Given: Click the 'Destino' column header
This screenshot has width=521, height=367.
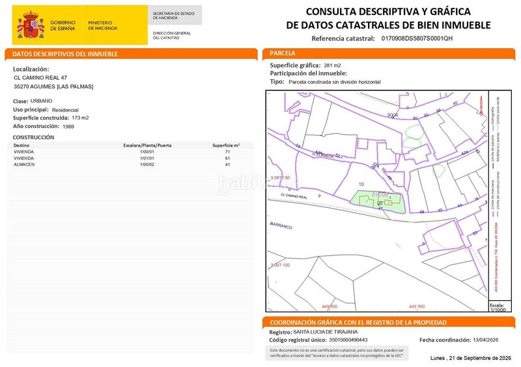Looking at the screenshot, I should pos(21,146).
